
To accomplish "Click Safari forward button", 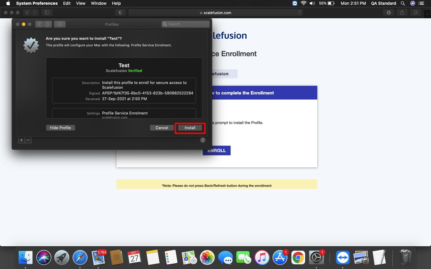I will coord(35,13).
